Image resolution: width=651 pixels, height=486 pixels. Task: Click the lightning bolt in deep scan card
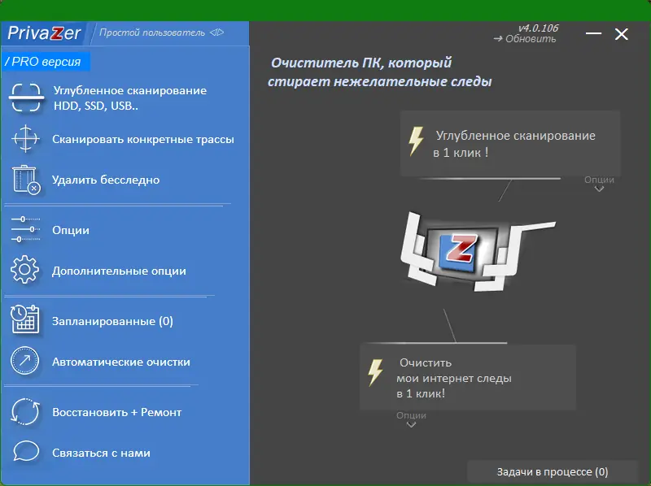pos(416,141)
